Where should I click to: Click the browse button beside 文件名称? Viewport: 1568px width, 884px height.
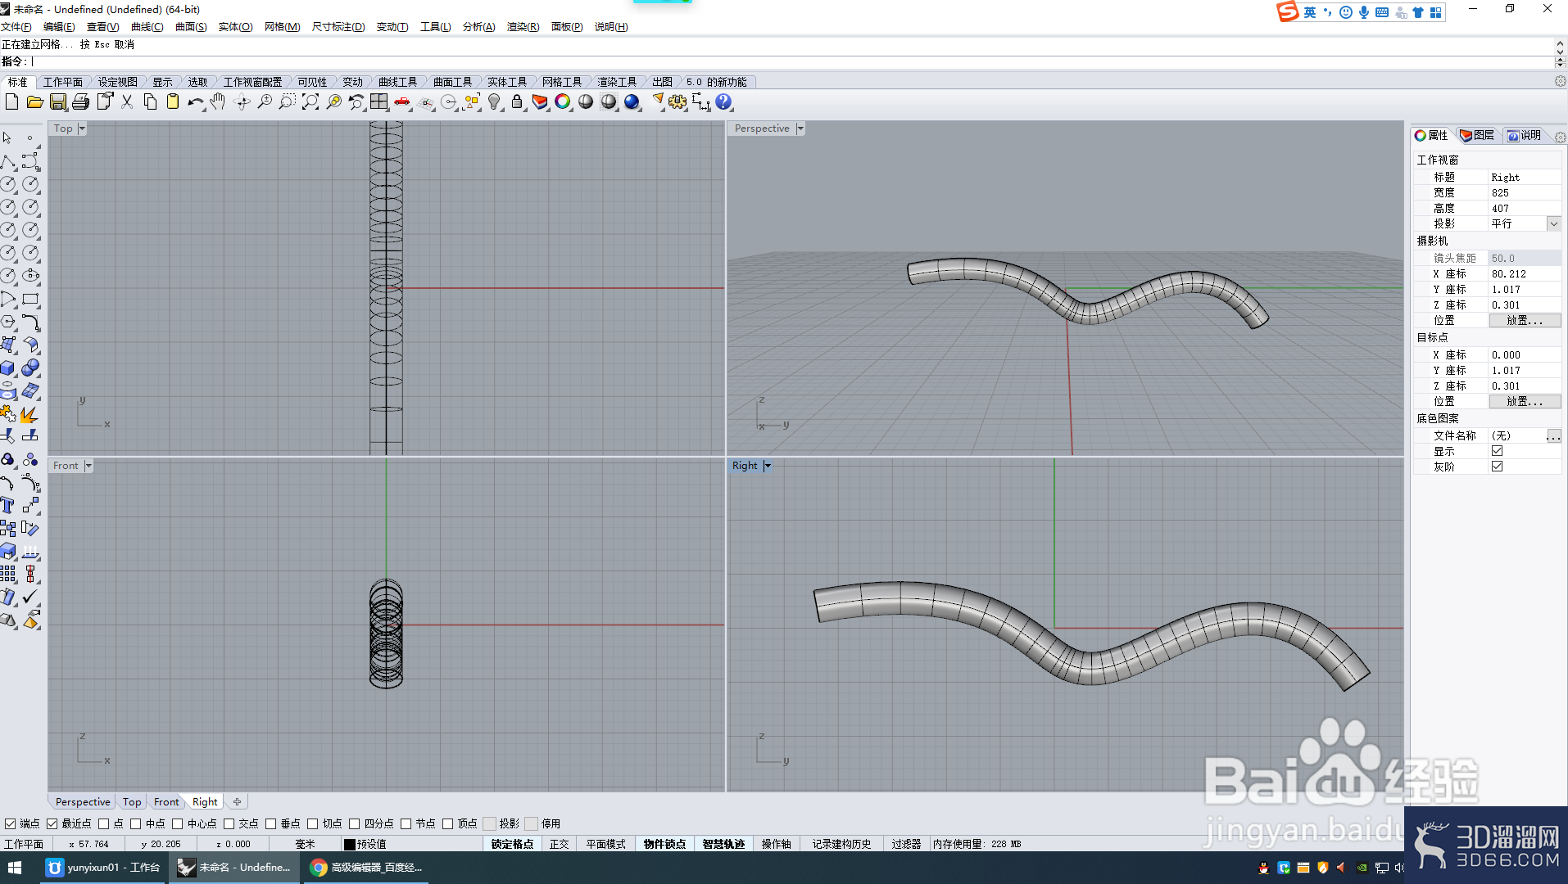[1552, 436]
